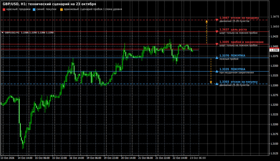Select label '1.3437 цель роста'
The image size is (280, 161).
coord(233,30)
